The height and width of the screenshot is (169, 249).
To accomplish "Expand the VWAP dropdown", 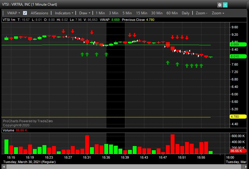I will (13, 13).
